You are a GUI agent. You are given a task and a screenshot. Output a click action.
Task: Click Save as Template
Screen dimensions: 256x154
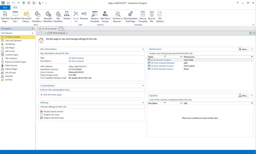point(143,17)
